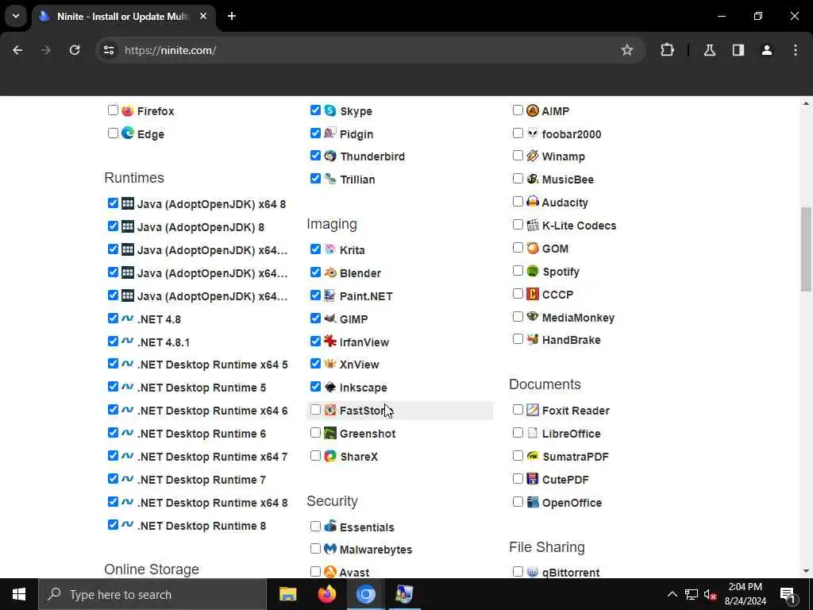Uncheck the .NET 4.8.1 checkbox
This screenshot has width=813, height=610.
(113, 341)
